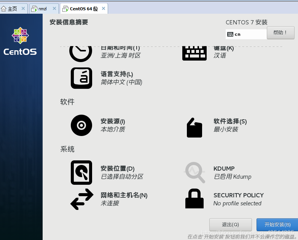Close the CentOS 64 位 tab

(104, 8)
